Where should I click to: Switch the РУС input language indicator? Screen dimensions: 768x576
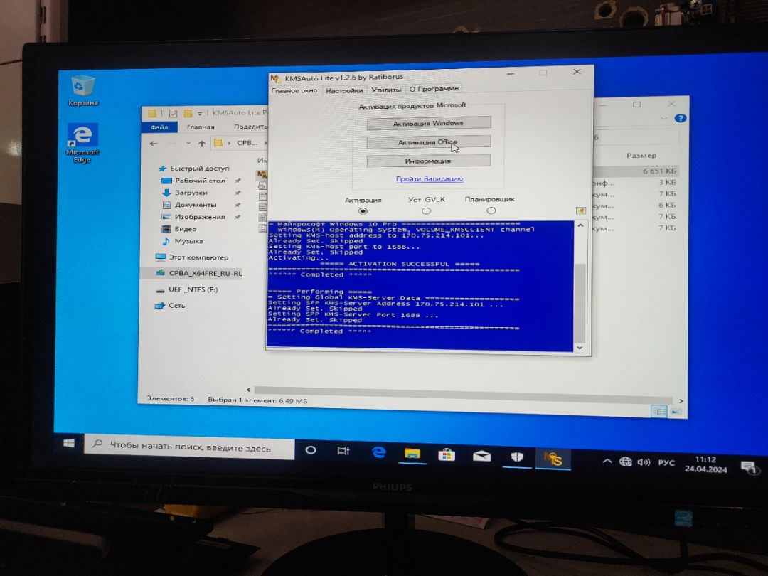666,462
